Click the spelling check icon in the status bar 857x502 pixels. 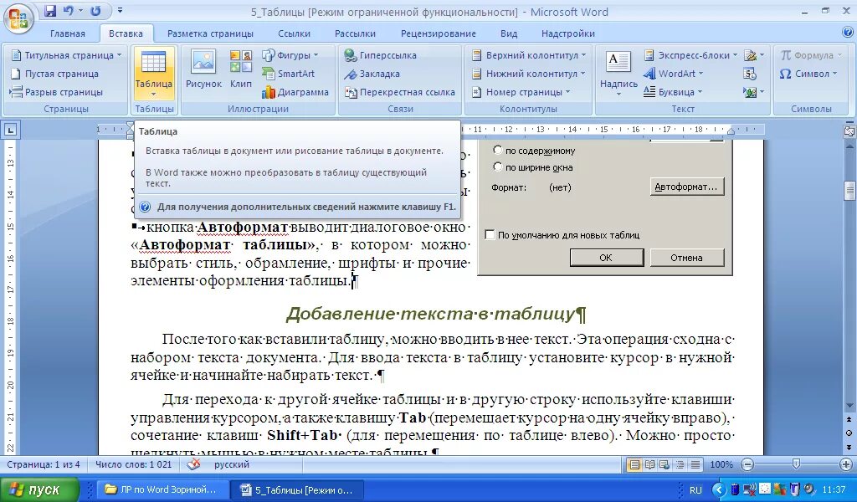coord(193,464)
